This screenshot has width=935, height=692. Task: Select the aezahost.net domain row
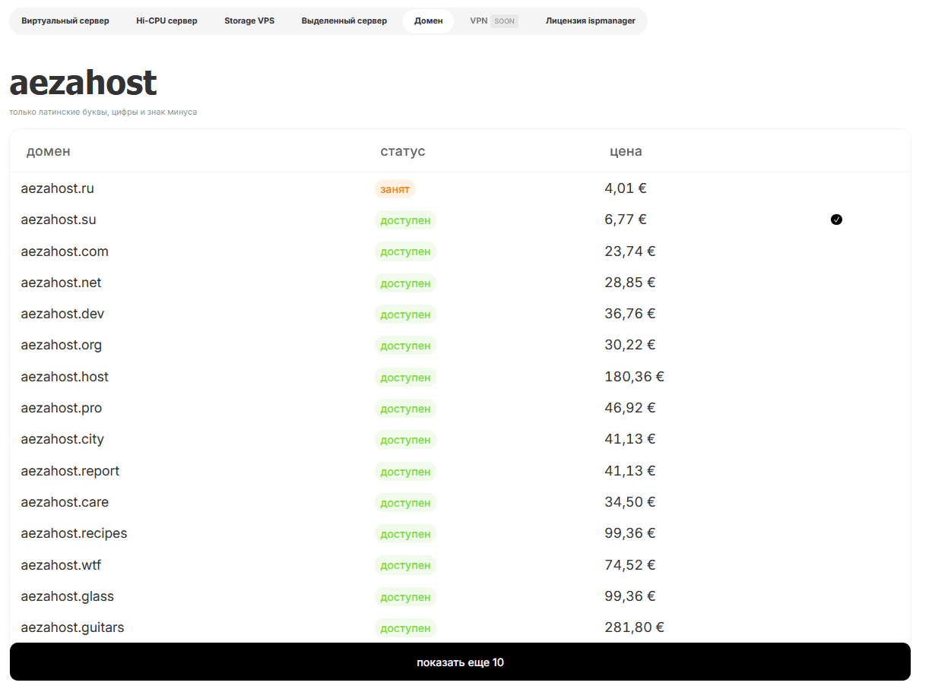click(61, 283)
